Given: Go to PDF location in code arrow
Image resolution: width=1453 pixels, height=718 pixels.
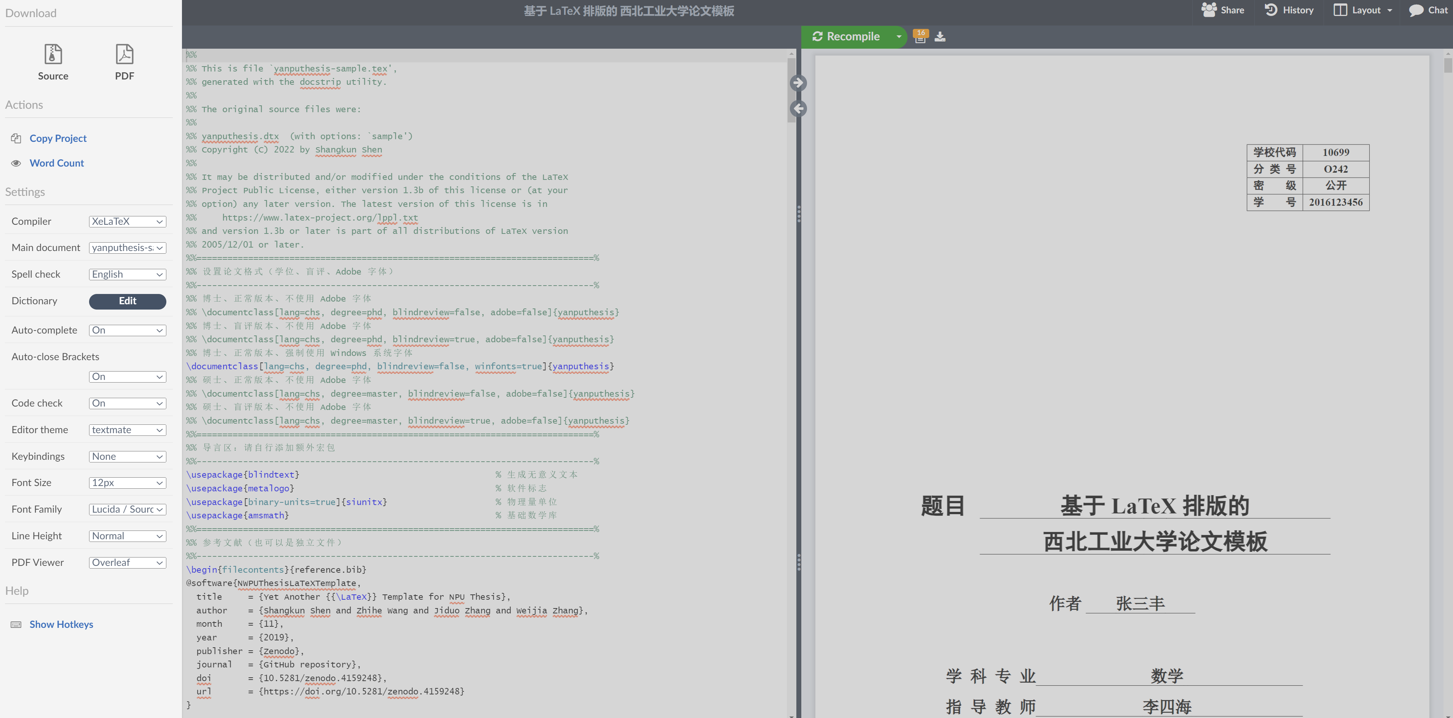Looking at the screenshot, I should 798,109.
